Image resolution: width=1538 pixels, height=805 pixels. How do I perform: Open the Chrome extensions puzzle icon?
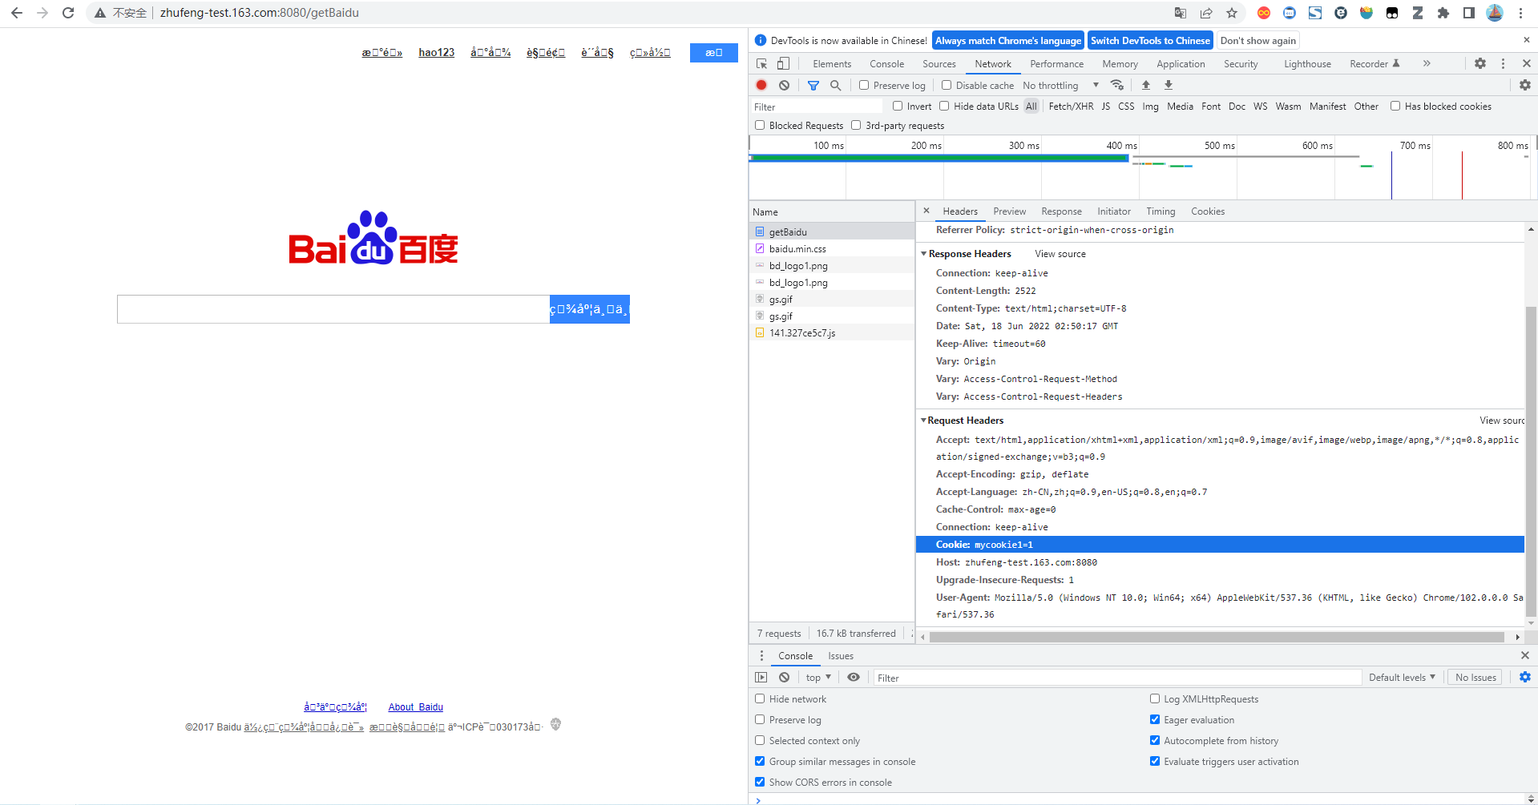click(x=1443, y=13)
